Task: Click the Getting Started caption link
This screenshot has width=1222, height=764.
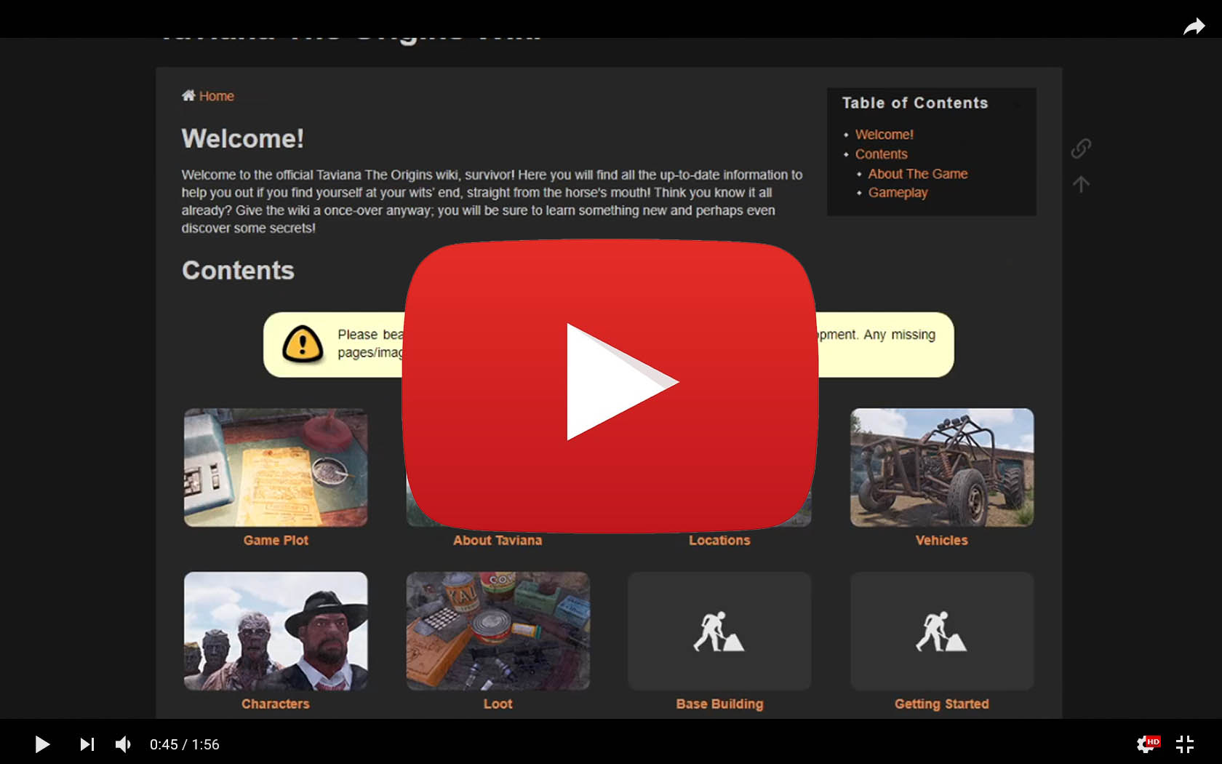Action: pyautogui.click(x=942, y=704)
